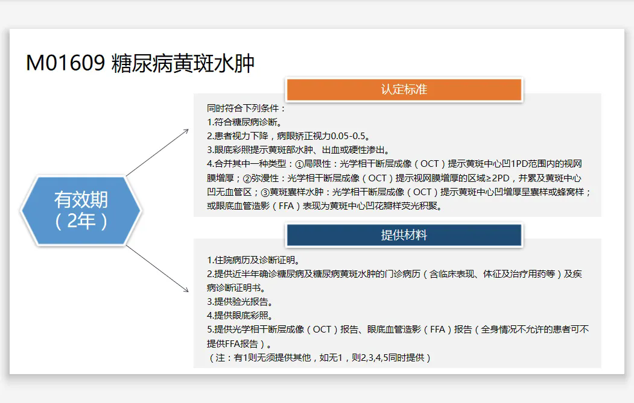Click the line starting with 膜增厚；②弥漫性

pyautogui.click(x=394, y=178)
